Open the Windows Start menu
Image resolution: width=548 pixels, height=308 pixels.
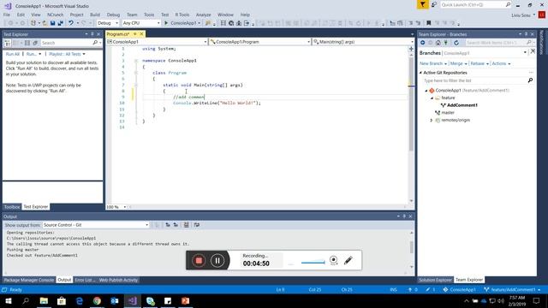click(x=9, y=300)
